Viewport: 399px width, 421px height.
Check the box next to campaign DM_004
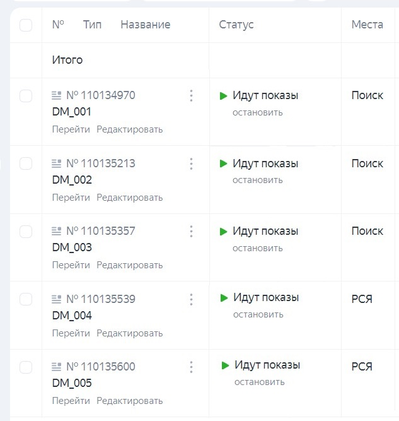26,299
